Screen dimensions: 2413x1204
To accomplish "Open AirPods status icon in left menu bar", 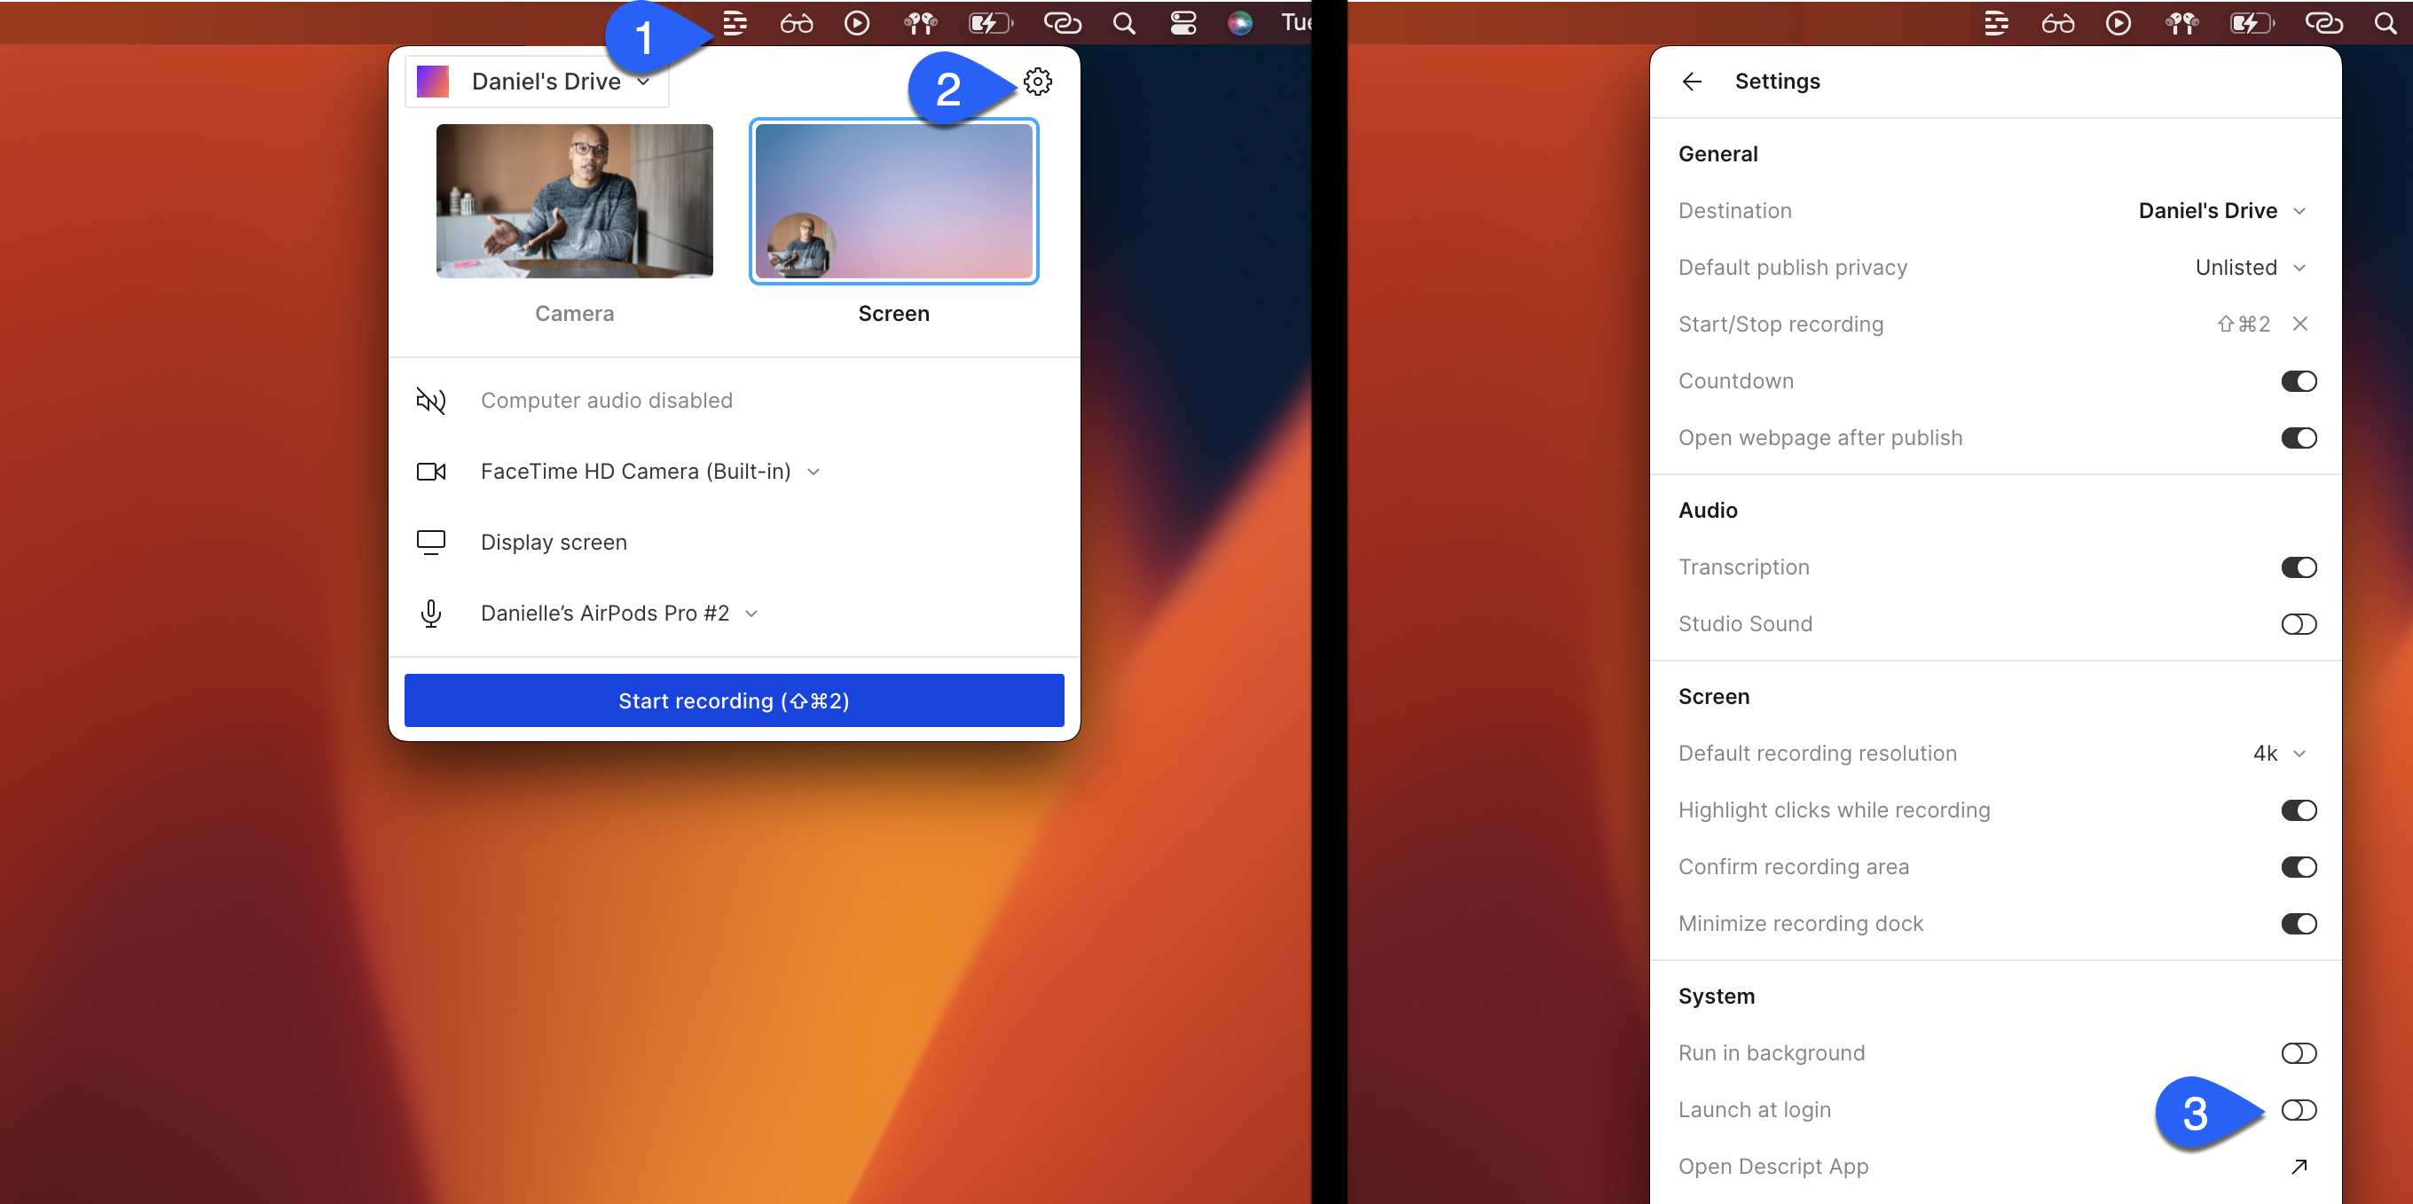I will 921,22.
